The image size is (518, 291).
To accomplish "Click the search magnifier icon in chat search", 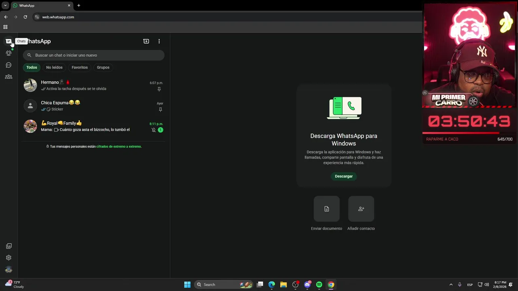I will (x=29, y=55).
